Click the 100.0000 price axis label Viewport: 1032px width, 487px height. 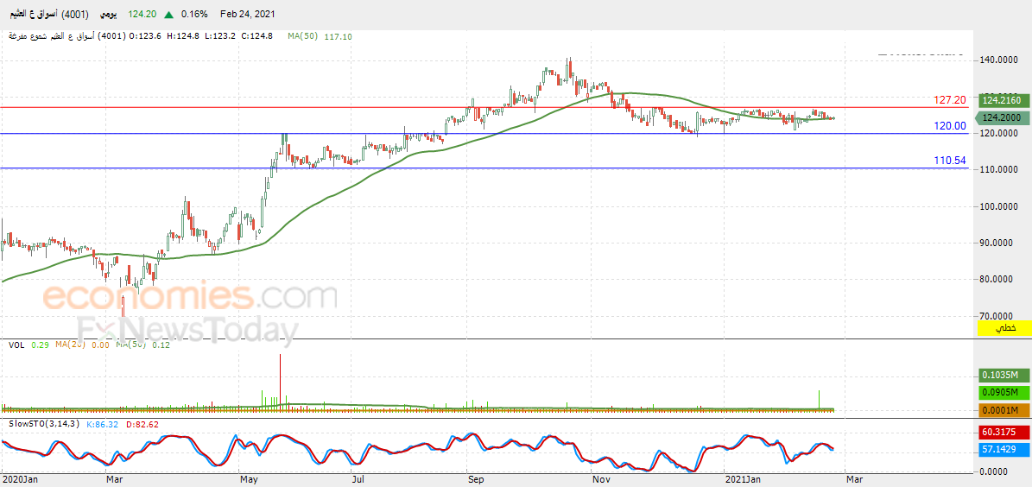point(1000,206)
